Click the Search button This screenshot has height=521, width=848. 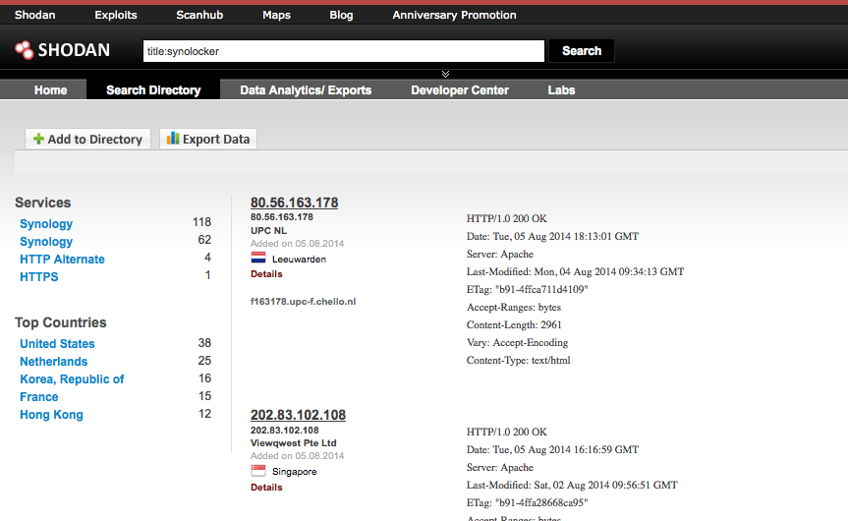pos(582,51)
